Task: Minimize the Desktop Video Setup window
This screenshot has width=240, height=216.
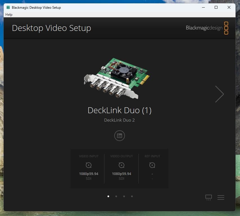Action: pyautogui.click(x=203, y=7)
